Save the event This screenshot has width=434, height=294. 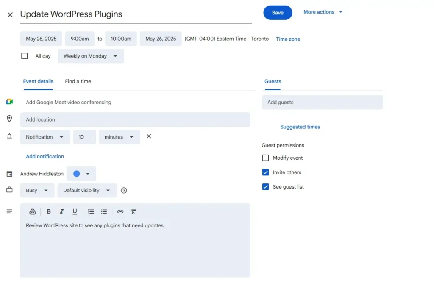(x=278, y=13)
